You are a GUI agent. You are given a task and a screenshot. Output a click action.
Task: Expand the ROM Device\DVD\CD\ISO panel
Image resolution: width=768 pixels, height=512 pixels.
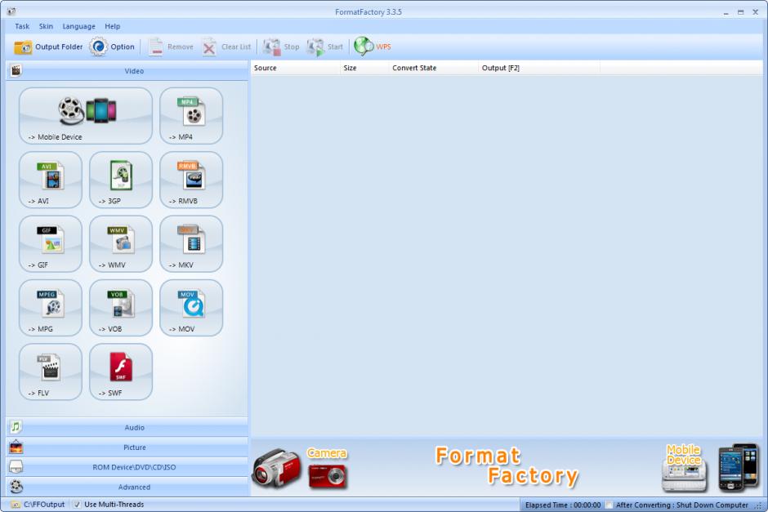click(x=127, y=467)
